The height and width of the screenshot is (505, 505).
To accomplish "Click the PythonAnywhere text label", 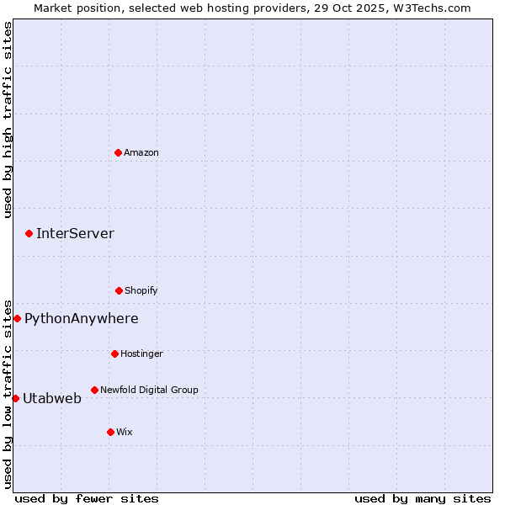I will pyautogui.click(x=81, y=319).
